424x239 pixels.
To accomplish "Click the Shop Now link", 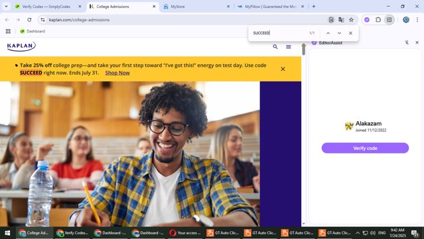I will (x=117, y=73).
